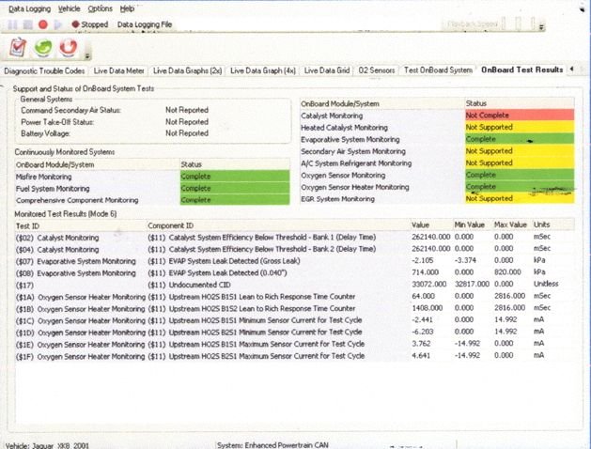Click the stop square icon in logging toolbar
Image resolution: width=591 pixels, height=449 pixels.
tap(28, 24)
